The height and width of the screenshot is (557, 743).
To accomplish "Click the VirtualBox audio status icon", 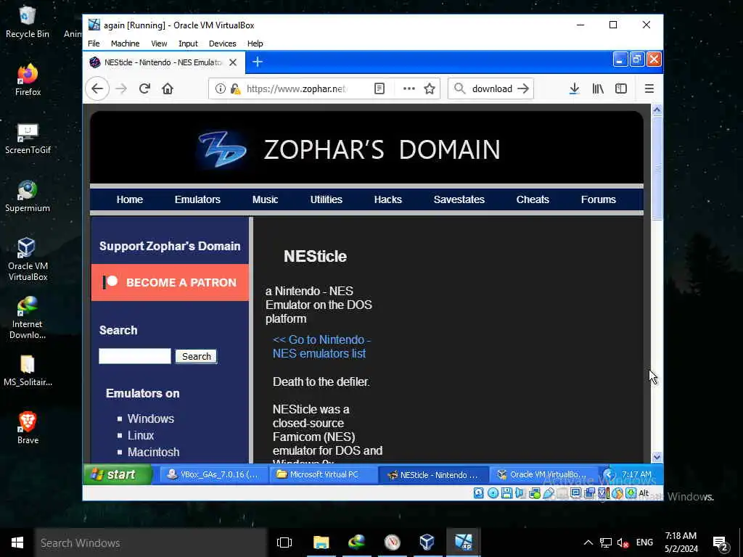I will click(x=520, y=493).
